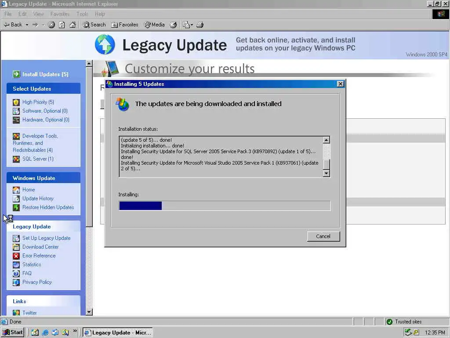Viewport: 450px width, 338px height.
Task: Click the browser Stop toolbar icon
Action: 51,25
